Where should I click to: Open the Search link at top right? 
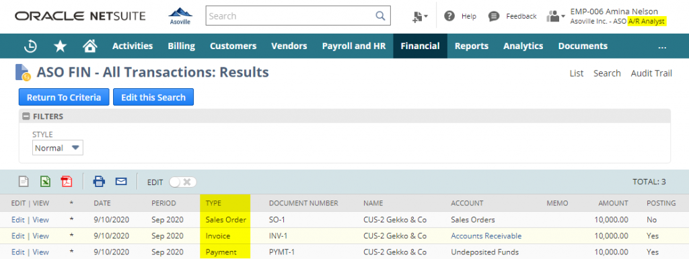click(607, 73)
